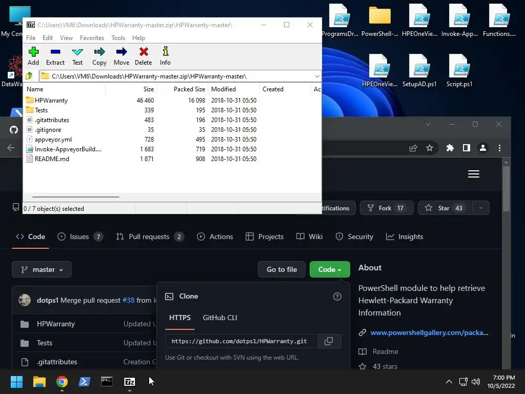
Task: Open the Projects tab in the repo
Action: pyautogui.click(x=265, y=237)
